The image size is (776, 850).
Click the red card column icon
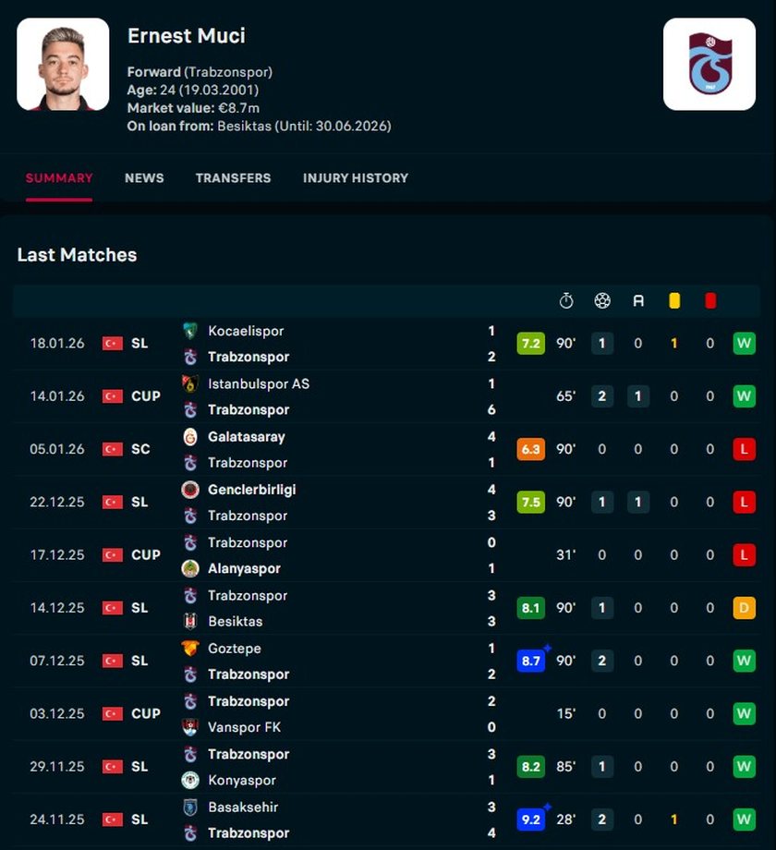pyautogui.click(x=710, y=300)
